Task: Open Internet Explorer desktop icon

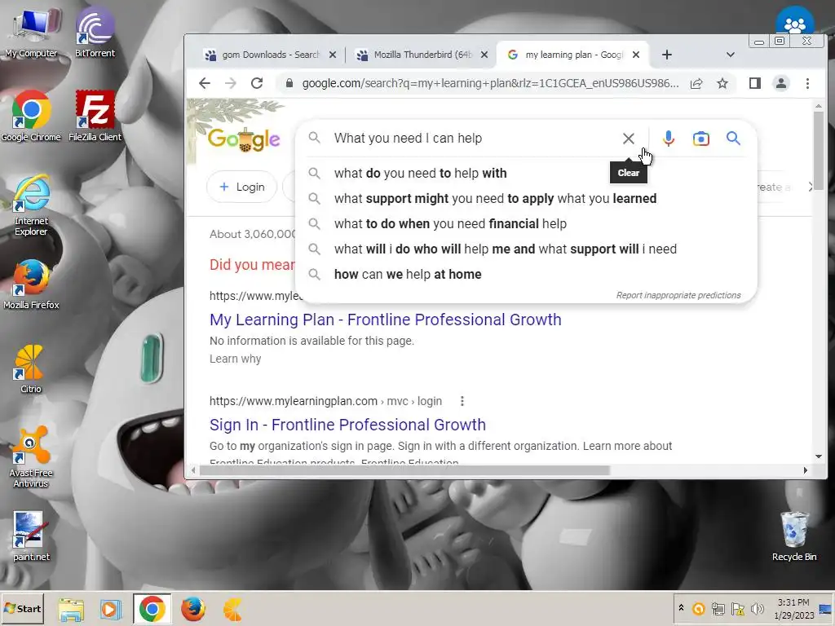Action: tap(31, 205)
